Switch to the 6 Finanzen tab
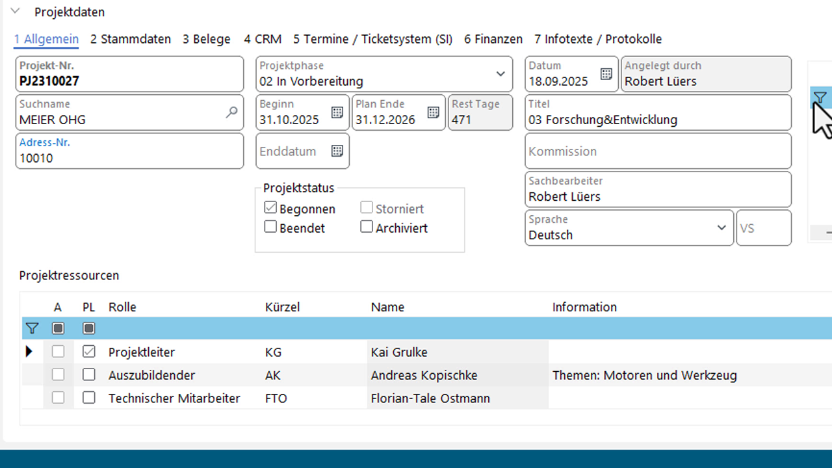Screen dimensions: 832x468 tap(493, 39)
